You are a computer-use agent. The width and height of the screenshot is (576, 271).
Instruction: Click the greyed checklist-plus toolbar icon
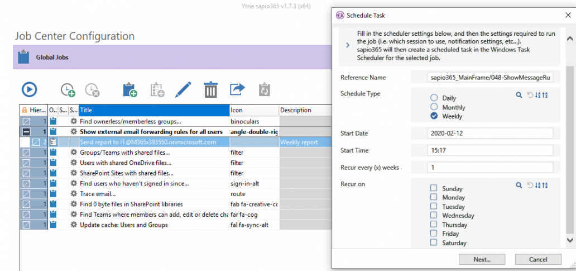[157, 90]
